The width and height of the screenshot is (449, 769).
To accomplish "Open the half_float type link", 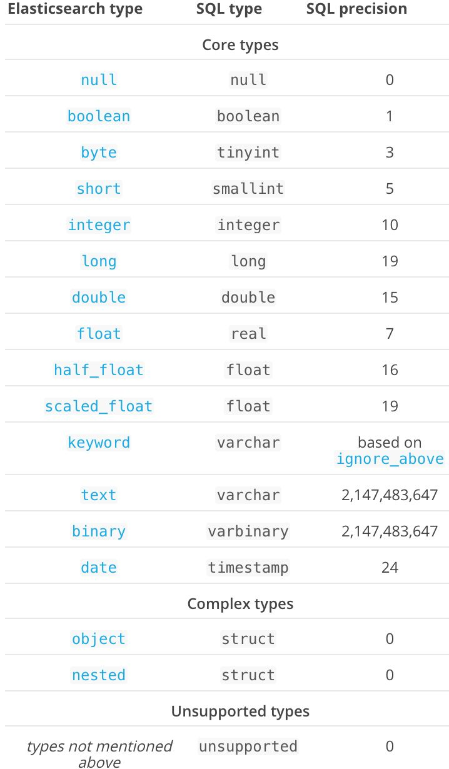I will pos(99,370).
